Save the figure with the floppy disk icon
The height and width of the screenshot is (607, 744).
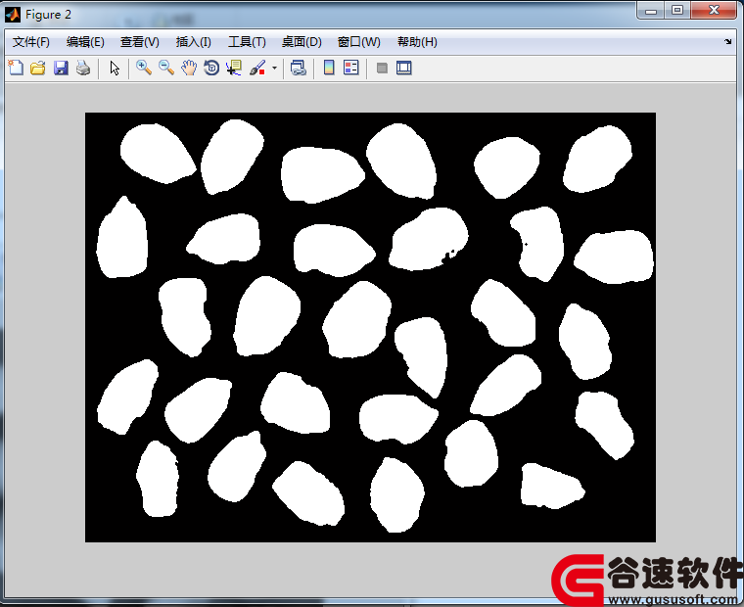(61, 68)
